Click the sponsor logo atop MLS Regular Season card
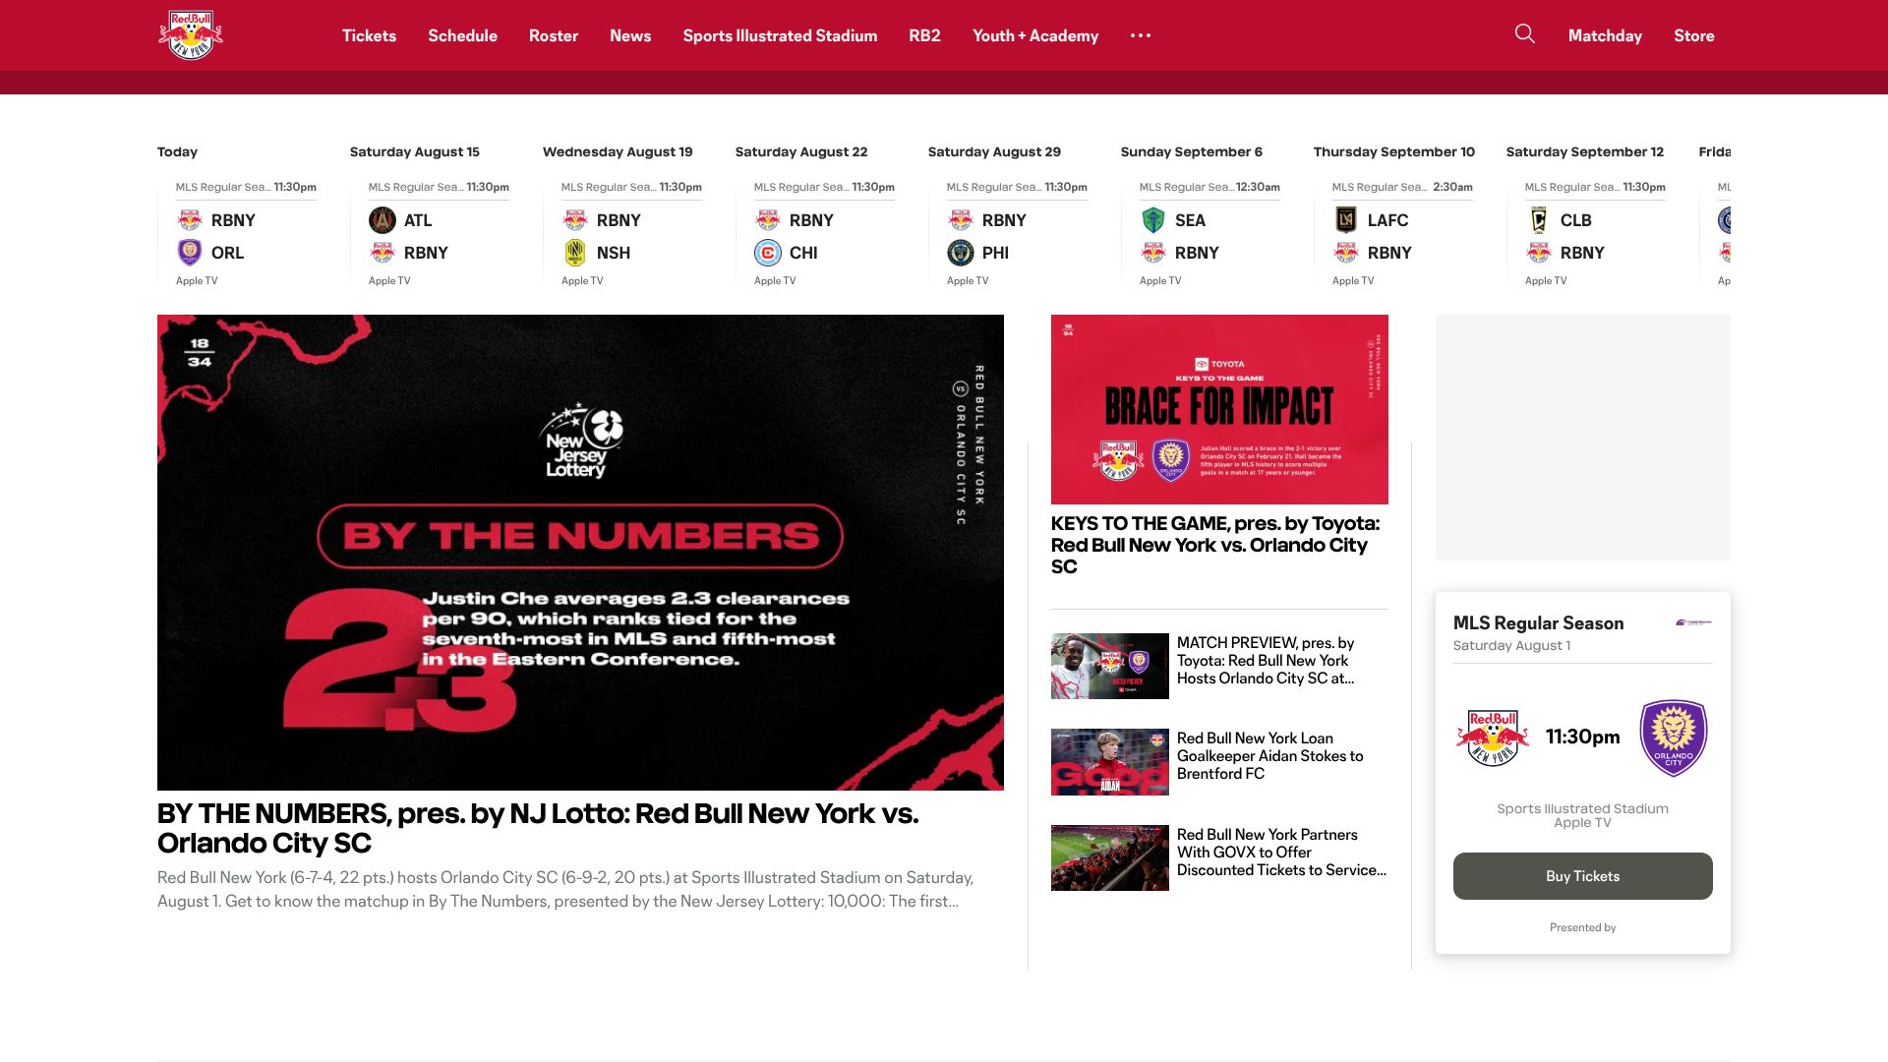The width and height of the screenshot is (1888, 1062). click(1693, 622)
